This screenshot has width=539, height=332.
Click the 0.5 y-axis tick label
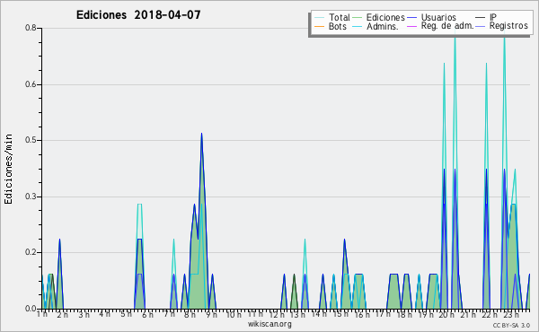pos(31,140)
